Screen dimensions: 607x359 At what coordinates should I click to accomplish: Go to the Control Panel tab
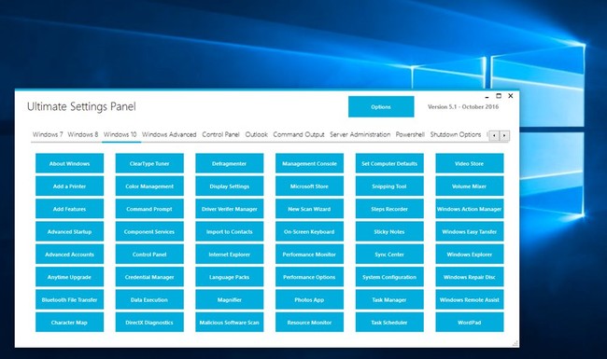220,134
